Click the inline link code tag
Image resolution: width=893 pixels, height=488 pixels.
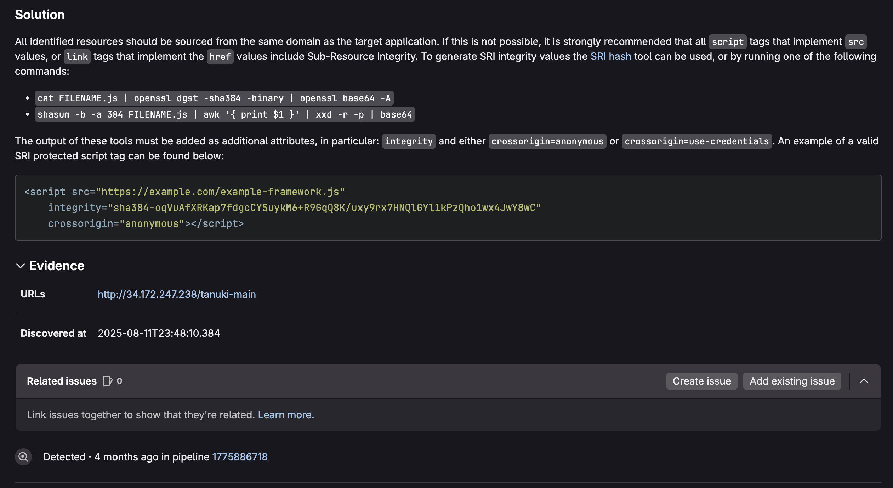click(77, 57)
